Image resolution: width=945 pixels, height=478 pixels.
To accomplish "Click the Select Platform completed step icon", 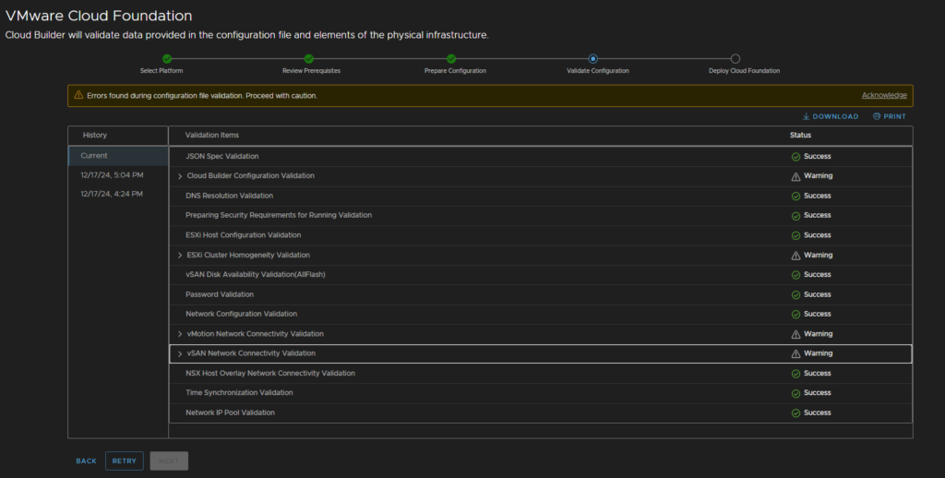I will tap(167, 58).
